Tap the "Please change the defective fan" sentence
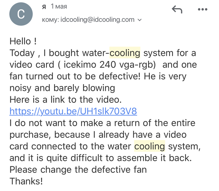 tap(78, 169)
